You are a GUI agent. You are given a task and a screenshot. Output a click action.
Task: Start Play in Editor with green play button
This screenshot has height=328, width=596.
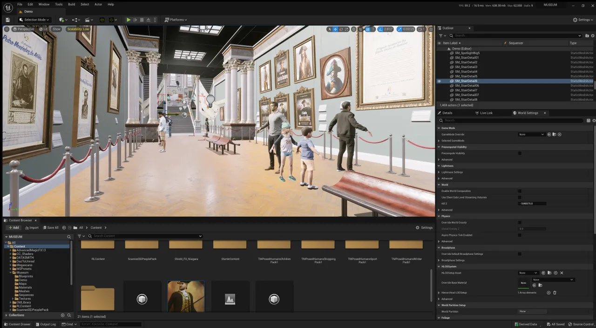[129, 20]
